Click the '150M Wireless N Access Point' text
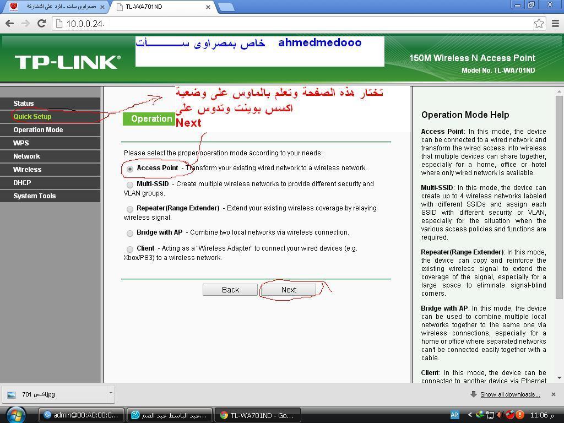Screen dimensions: 564x423 (472, 58)
